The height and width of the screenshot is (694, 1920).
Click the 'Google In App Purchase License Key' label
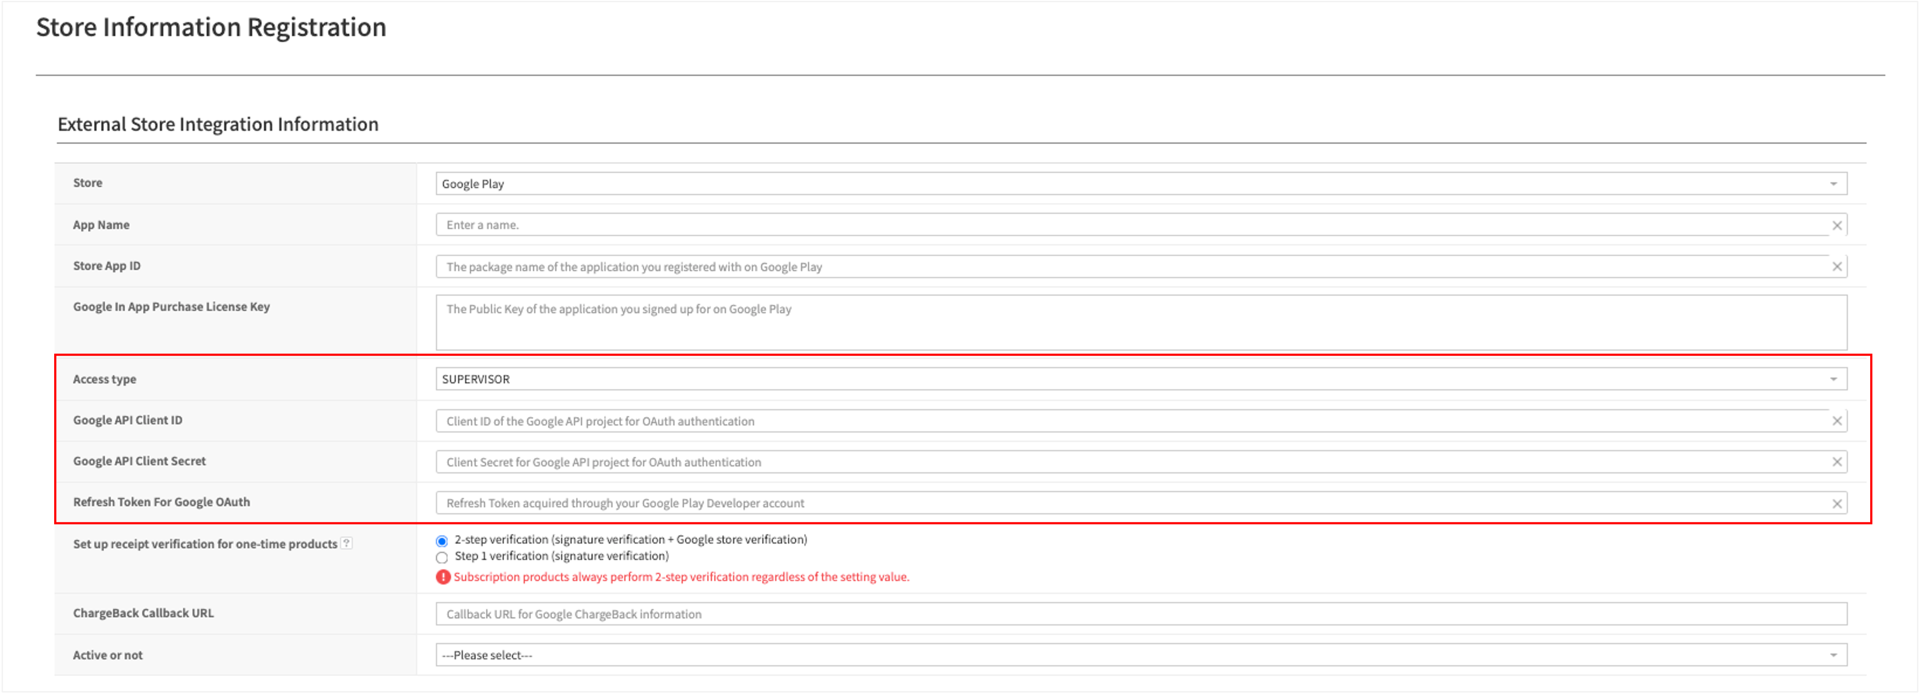171,307
